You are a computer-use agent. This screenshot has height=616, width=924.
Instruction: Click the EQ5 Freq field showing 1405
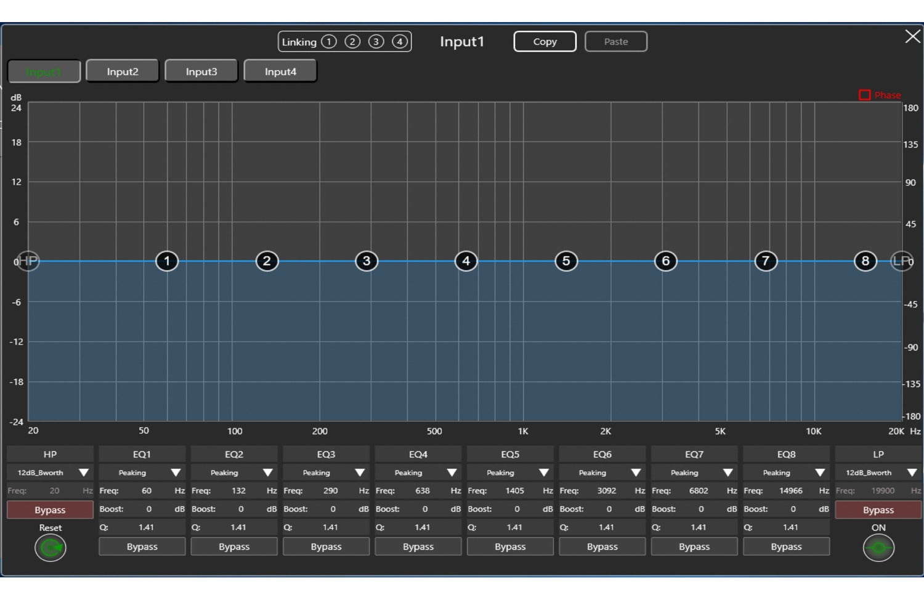tap(514, 491)
